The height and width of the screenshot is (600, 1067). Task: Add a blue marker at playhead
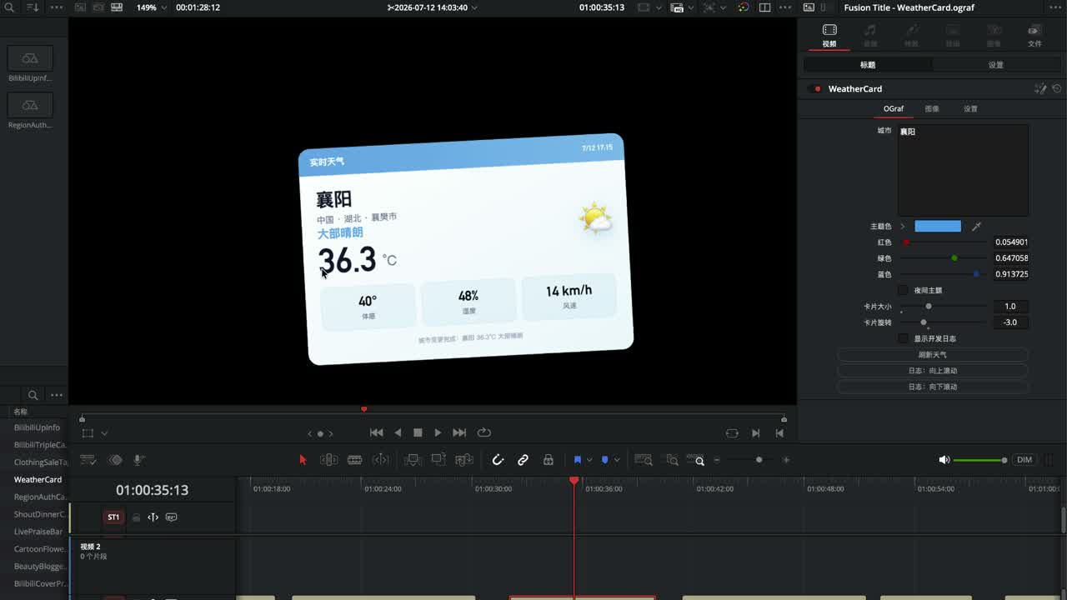pos(604,460)
